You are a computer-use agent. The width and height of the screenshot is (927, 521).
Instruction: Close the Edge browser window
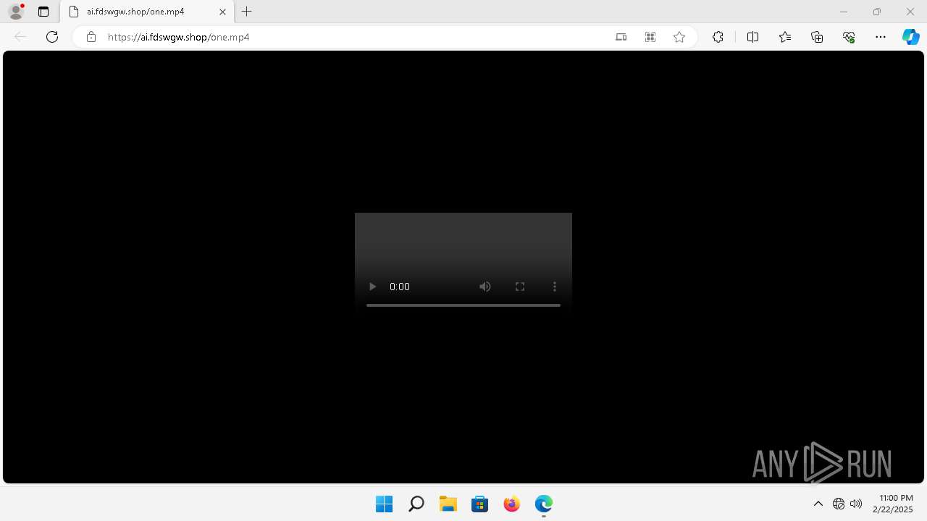click(910, 12)
